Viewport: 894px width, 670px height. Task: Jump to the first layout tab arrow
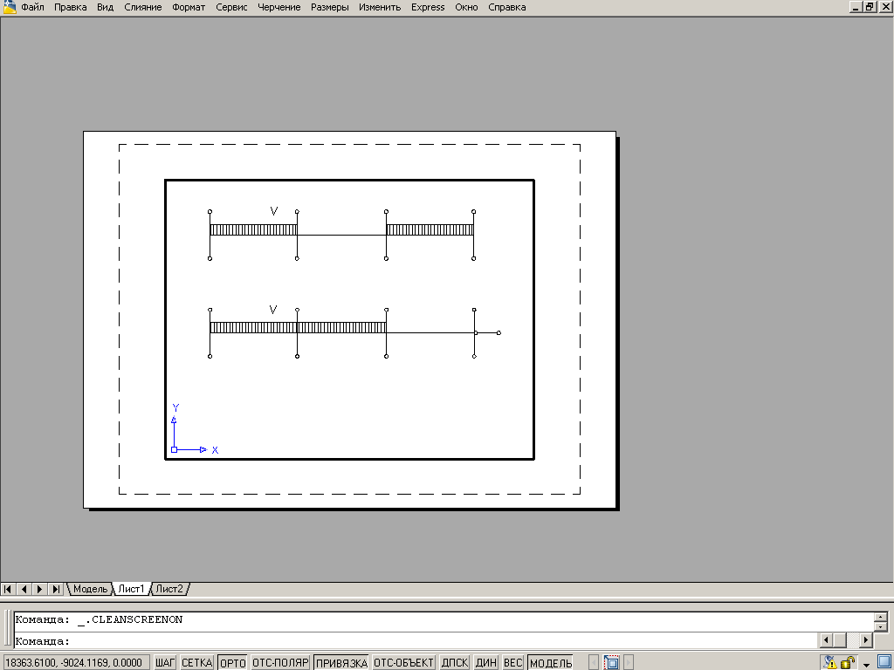click(x=8, y=589)
